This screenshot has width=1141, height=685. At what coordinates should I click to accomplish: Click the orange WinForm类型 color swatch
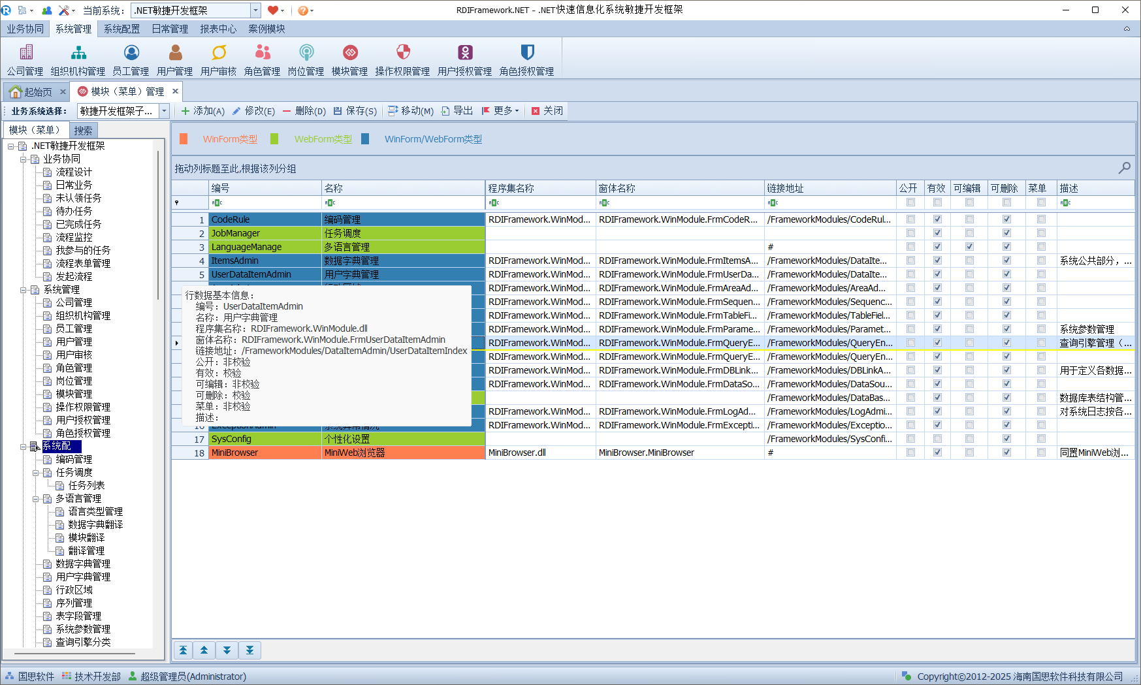pos(184,139)
